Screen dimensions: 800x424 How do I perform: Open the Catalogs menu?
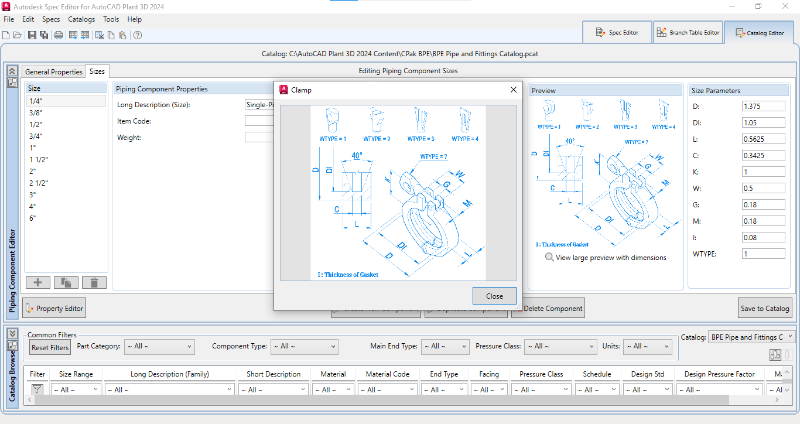click(x=81, y=19)
